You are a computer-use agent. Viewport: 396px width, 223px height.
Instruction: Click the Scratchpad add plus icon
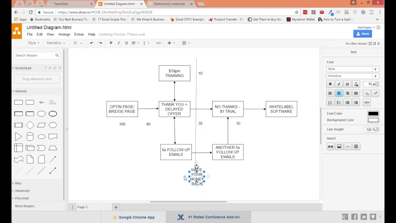pos(50,68)
